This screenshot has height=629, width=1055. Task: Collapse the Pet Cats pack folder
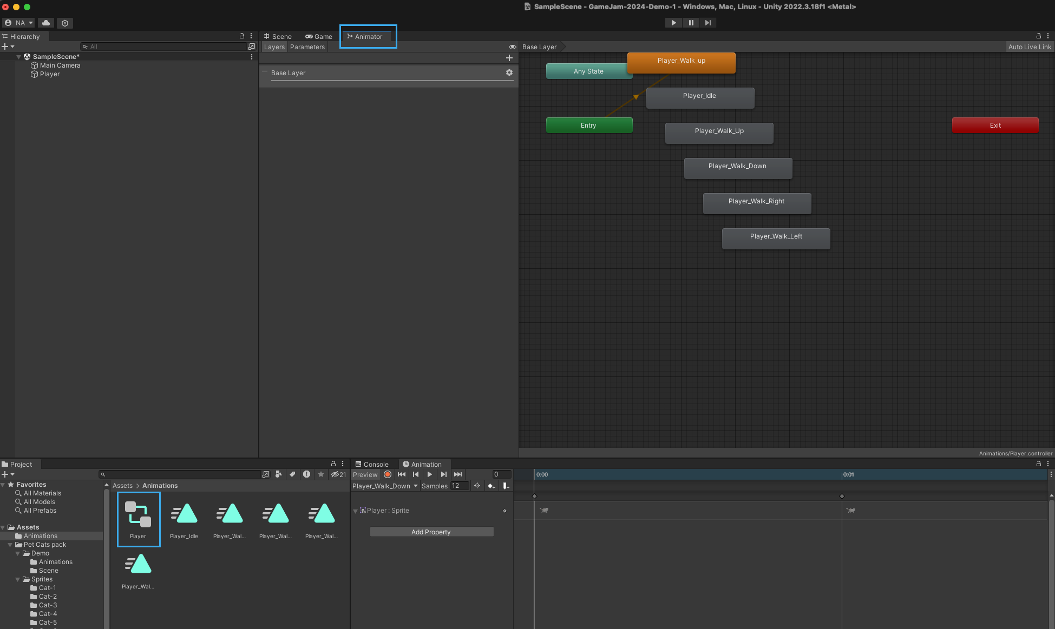10,545
